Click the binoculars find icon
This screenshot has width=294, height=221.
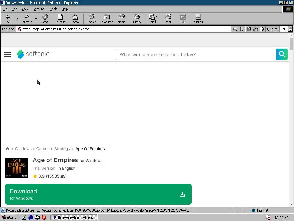click(x=255, y=29)
